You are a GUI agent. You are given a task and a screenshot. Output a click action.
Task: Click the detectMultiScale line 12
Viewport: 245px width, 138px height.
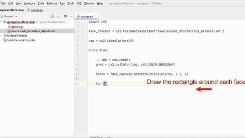[142, 74]
